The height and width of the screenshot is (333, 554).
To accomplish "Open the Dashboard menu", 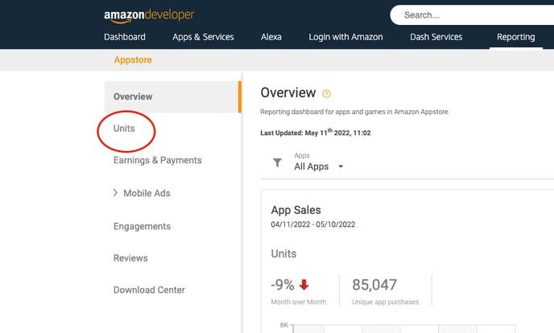I will coord(125,37).
